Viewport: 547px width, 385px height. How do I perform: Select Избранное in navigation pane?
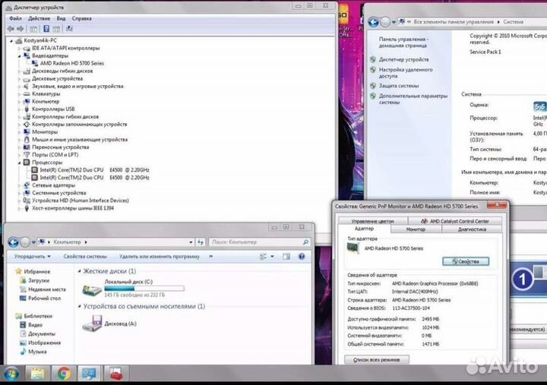tap(37, 271)
